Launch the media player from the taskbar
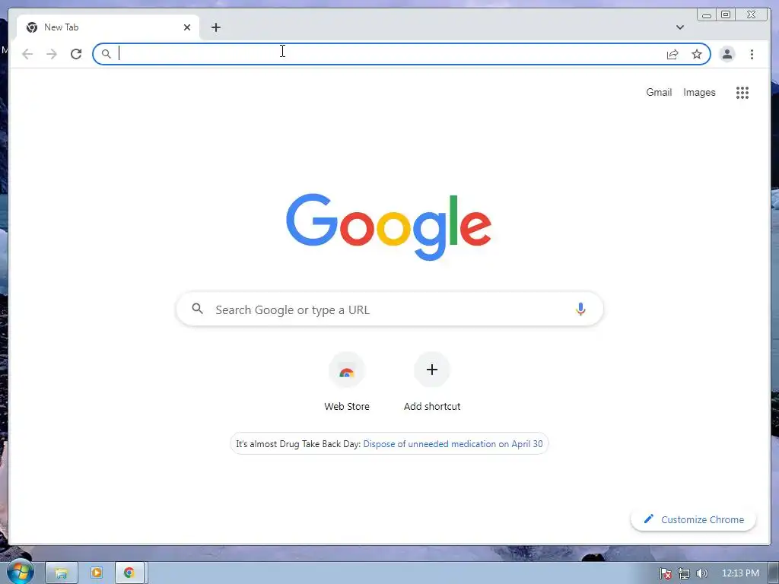Screen dimensions: 779x584 (97, 573)
